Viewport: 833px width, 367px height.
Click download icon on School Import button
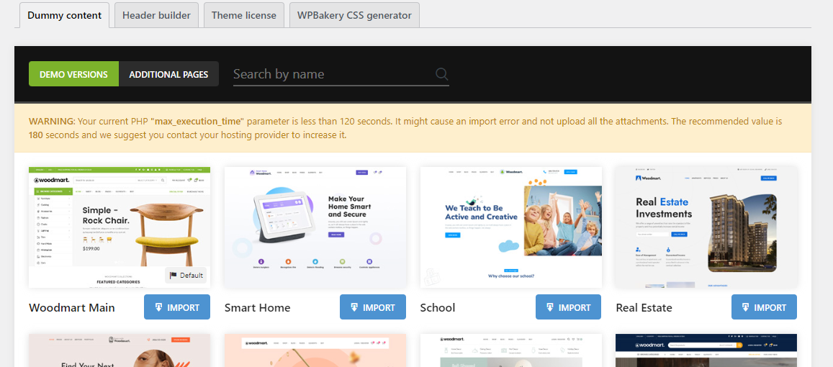coord(550,307)
